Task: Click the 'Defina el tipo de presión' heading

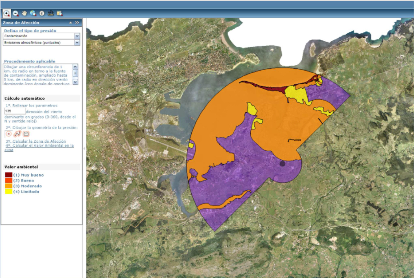Action: pos(30,31)
